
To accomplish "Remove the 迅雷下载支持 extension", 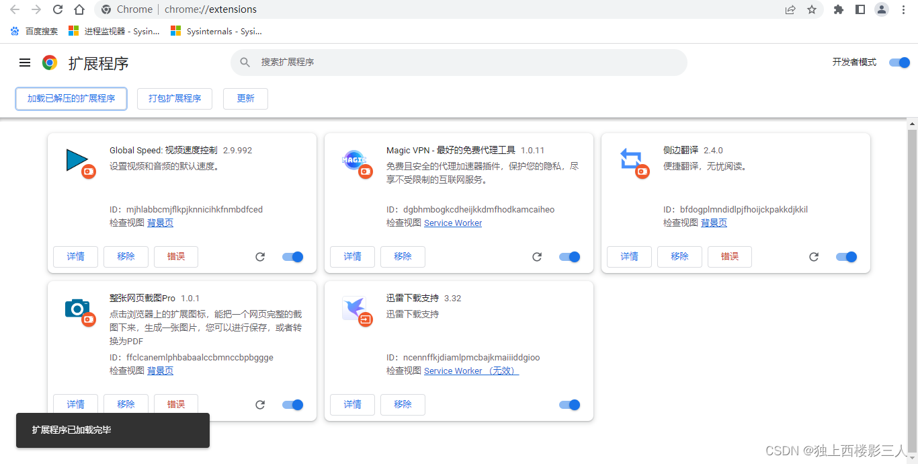I will tap(403, 405).
